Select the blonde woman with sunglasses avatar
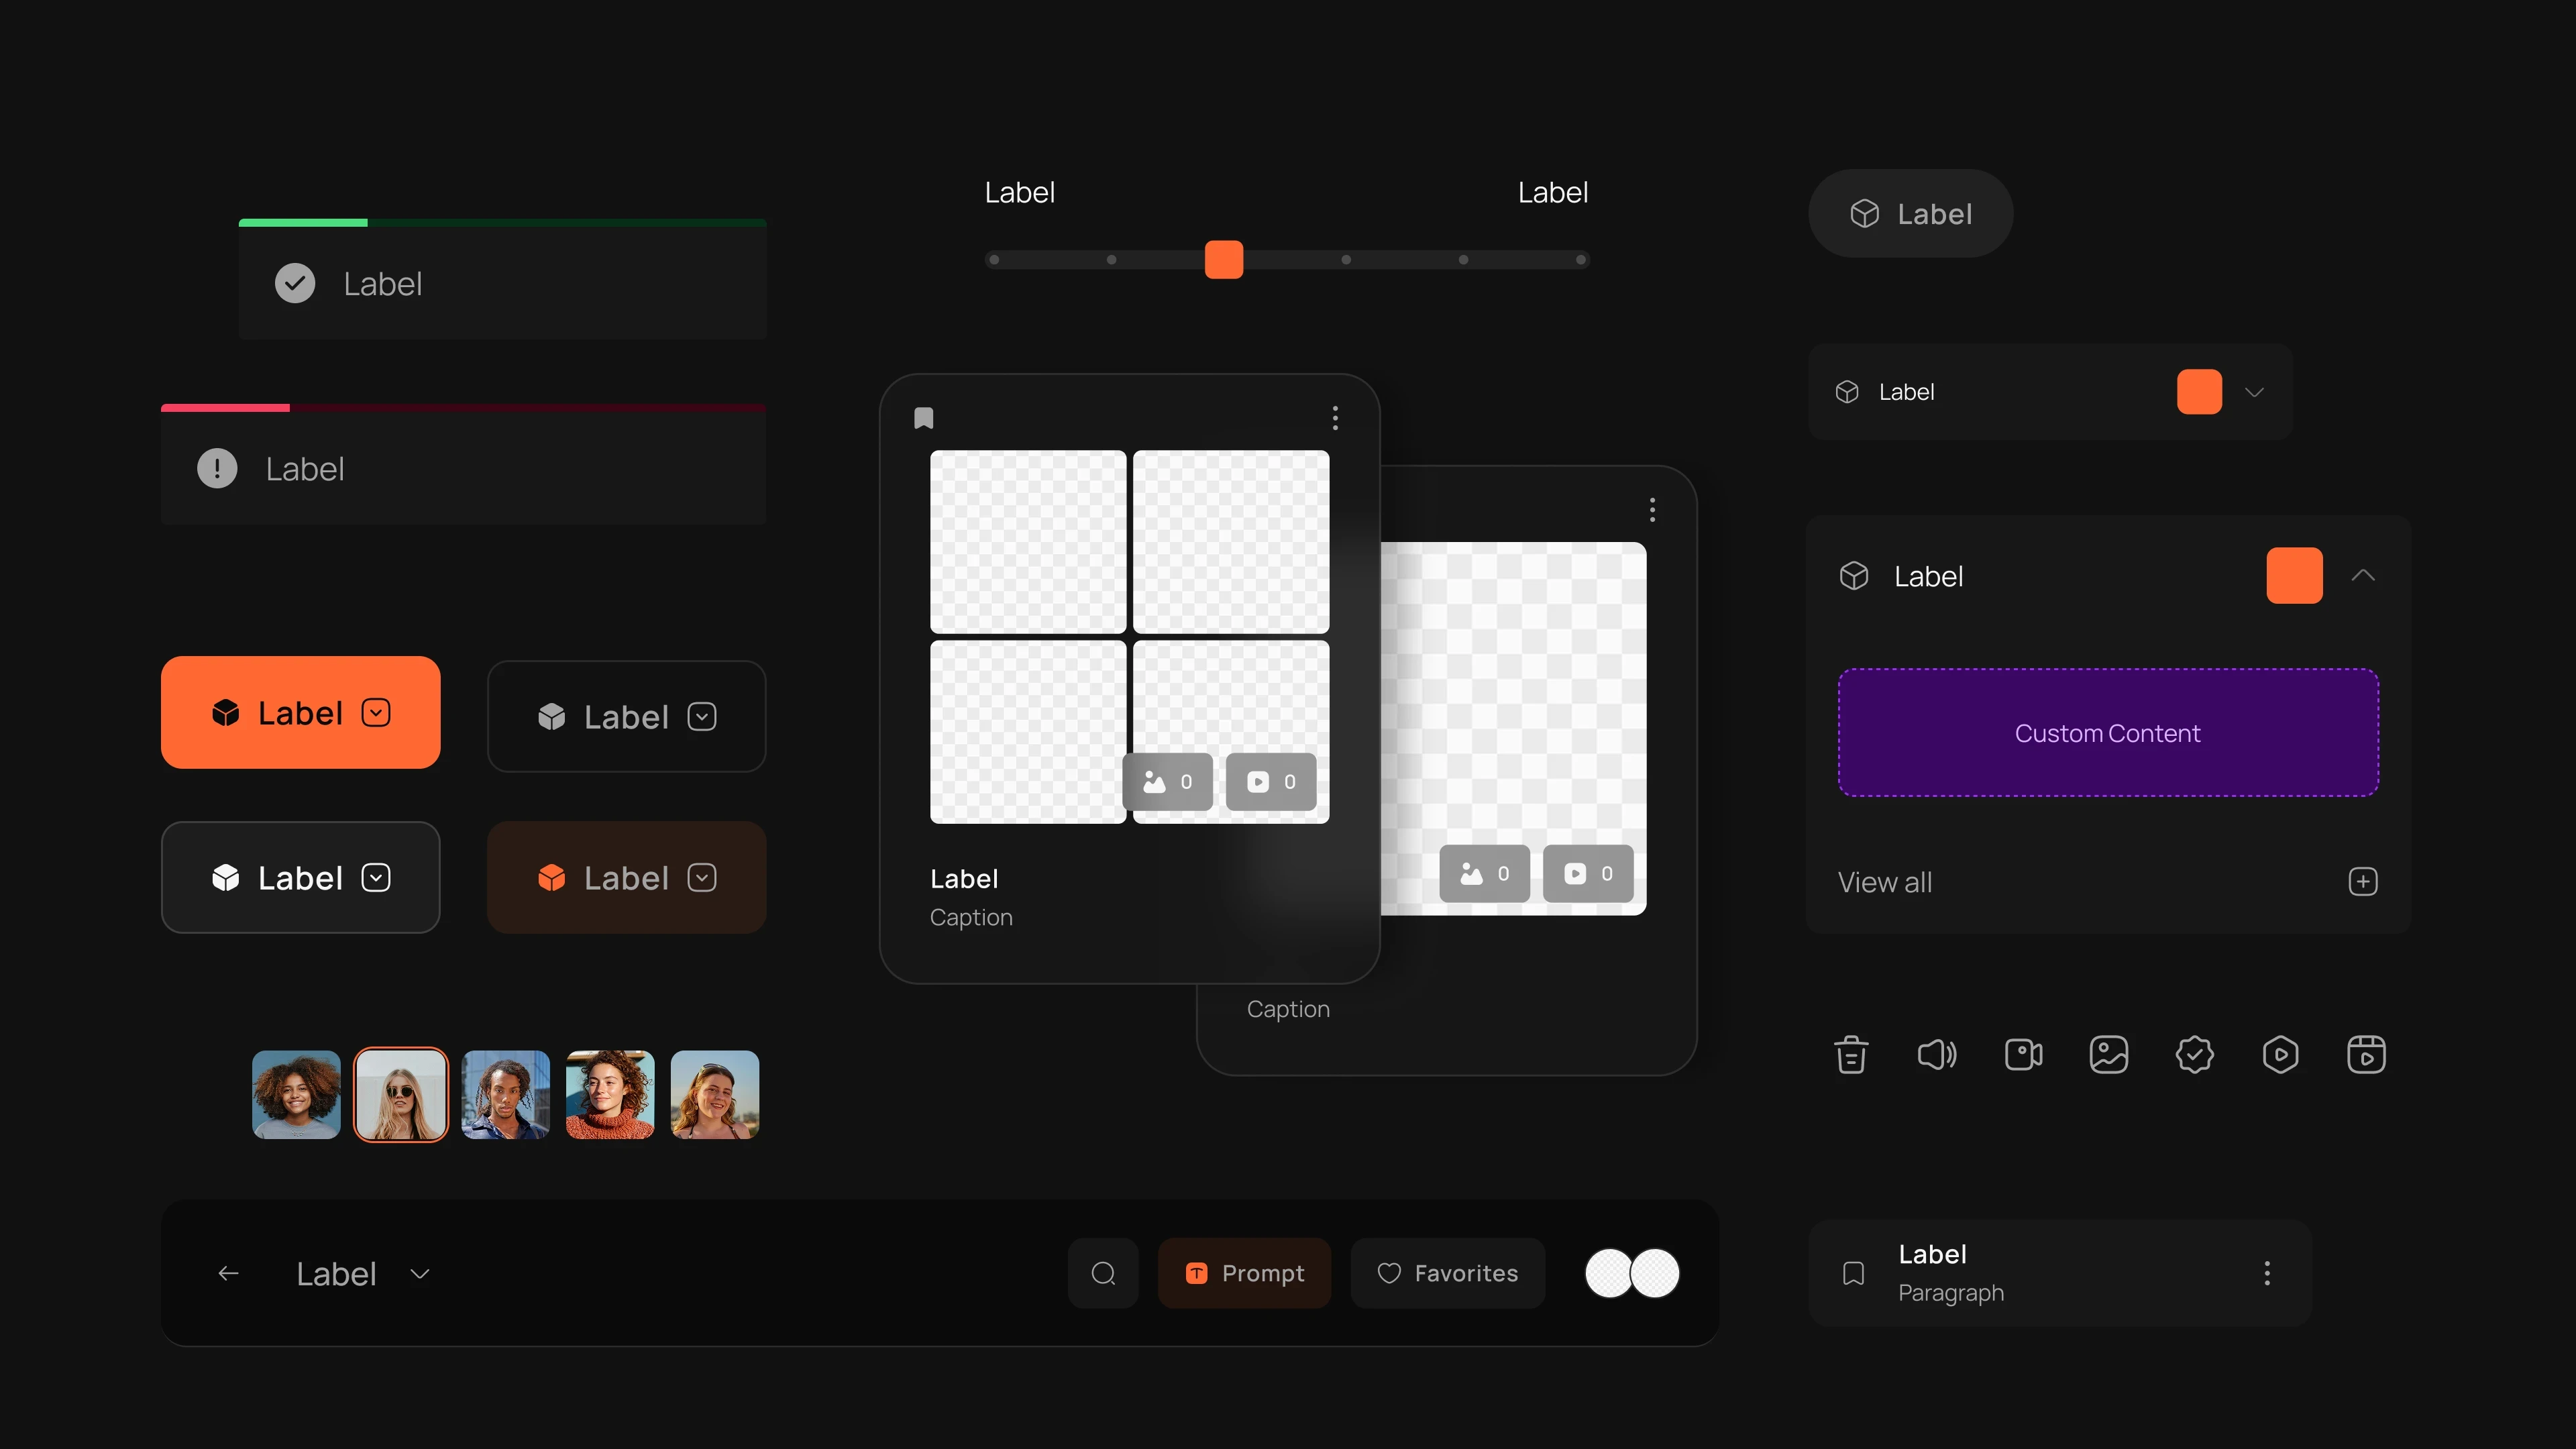 401,1095
